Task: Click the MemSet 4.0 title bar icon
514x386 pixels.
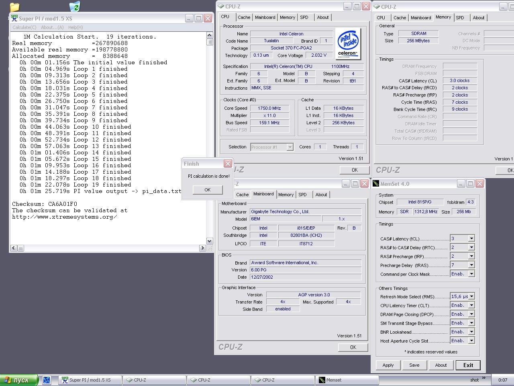Action: point(376,184)
